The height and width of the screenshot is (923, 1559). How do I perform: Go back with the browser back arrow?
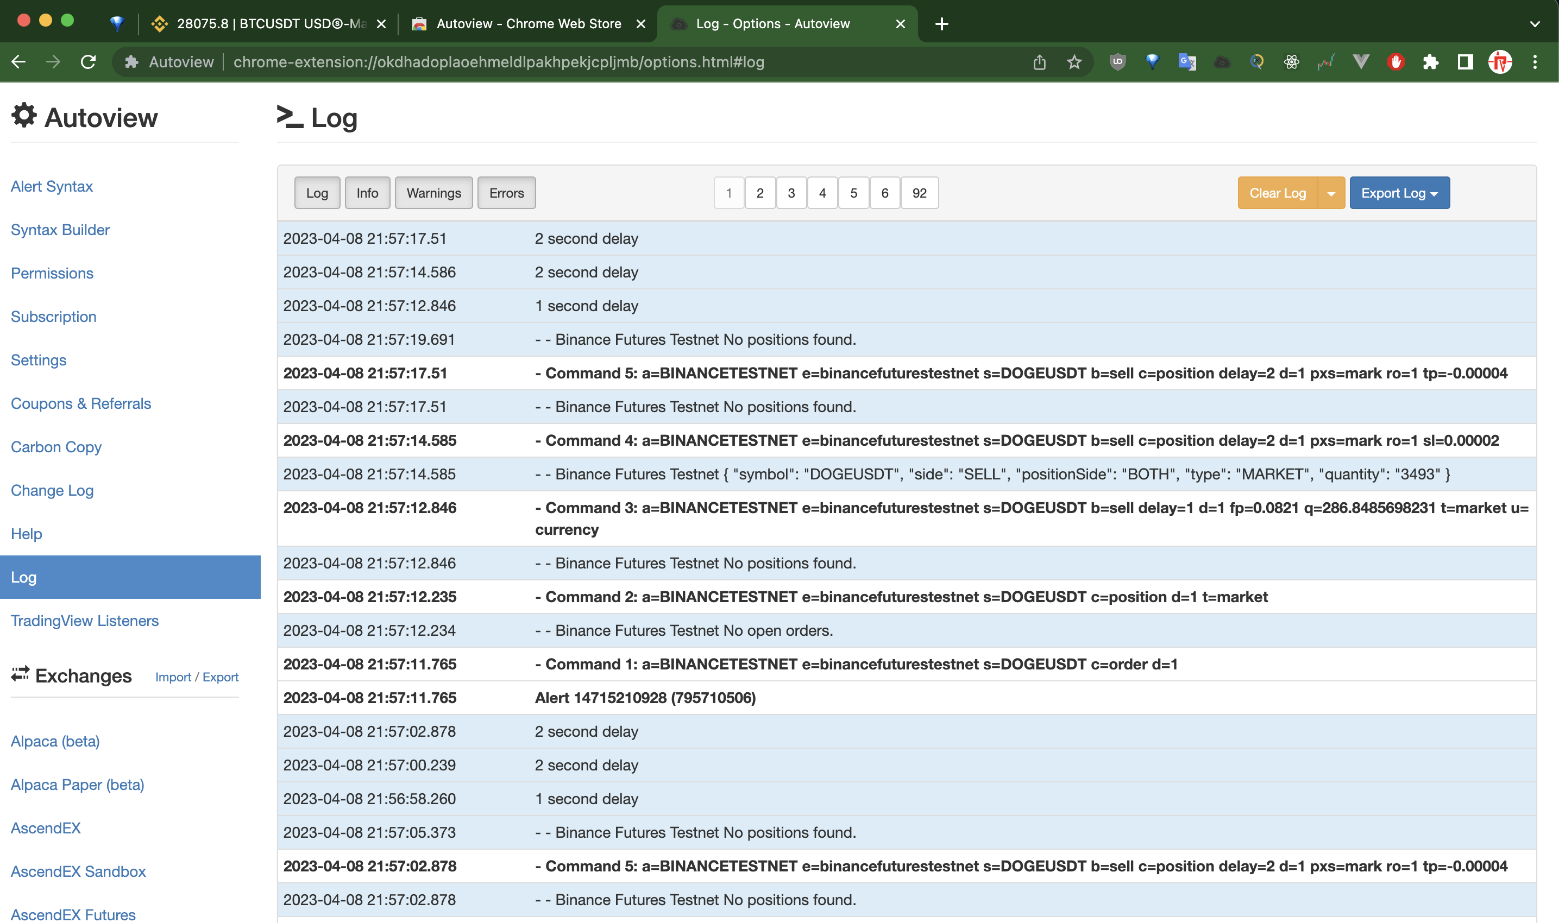coord(18,61)
